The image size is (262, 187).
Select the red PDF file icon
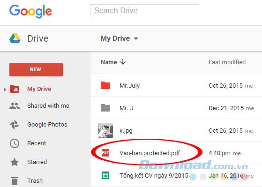point(105,153)
